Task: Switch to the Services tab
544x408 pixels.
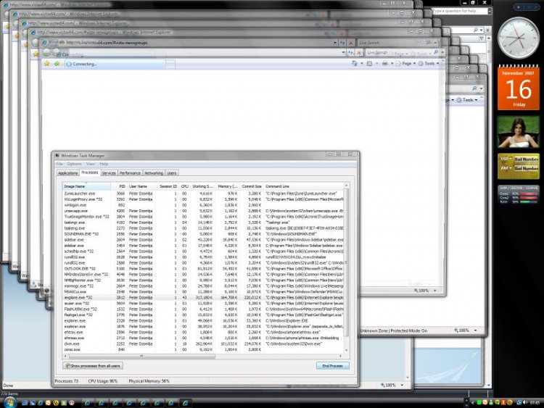Action: 109,173
